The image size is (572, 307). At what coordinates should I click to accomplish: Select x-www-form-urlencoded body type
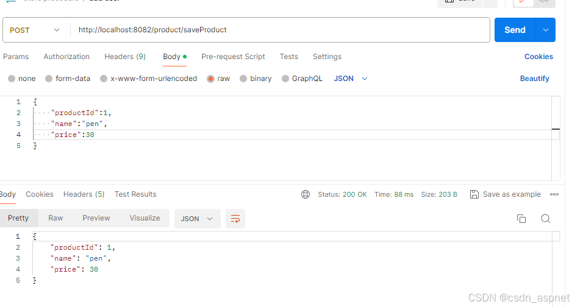(x=148, y=79)
